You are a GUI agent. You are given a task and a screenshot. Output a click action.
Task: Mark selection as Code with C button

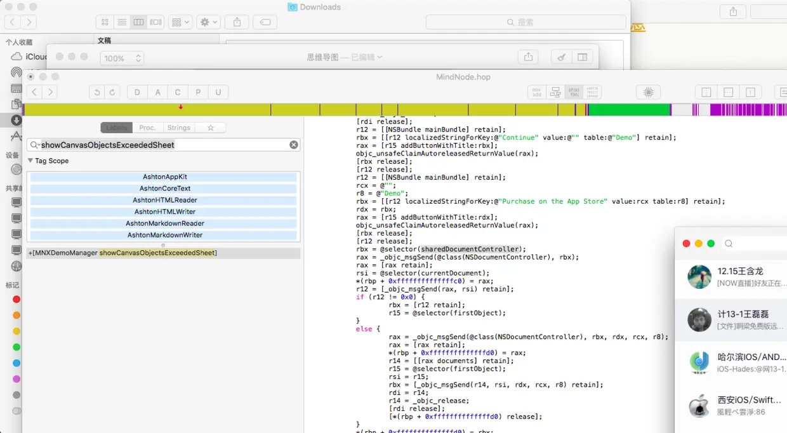178,92
